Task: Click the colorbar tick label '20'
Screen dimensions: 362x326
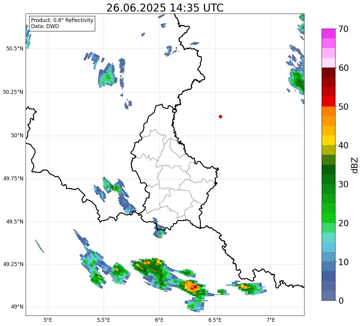Action: tap(343, 223)
